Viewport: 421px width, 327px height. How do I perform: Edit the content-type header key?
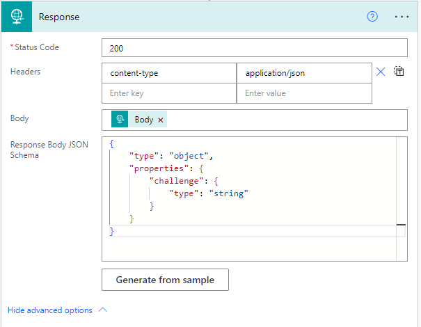(169, 73)
